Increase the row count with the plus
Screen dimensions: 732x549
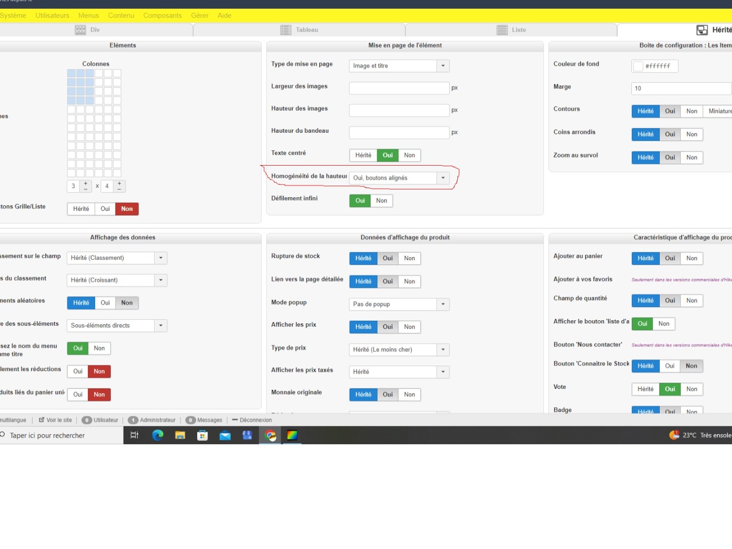119,183
